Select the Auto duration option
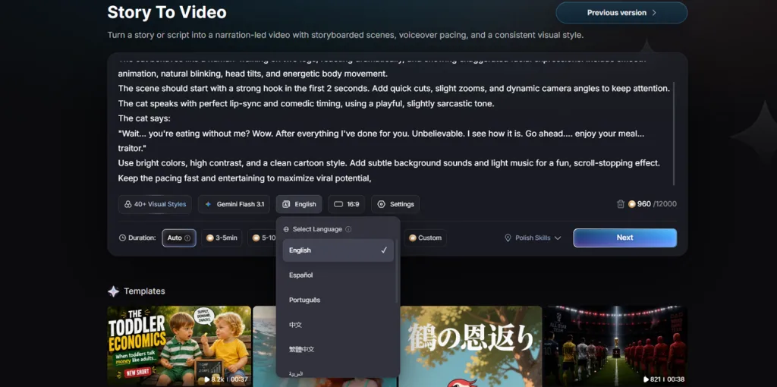This screenshot has width=777, height=387. tap(179, 238)
